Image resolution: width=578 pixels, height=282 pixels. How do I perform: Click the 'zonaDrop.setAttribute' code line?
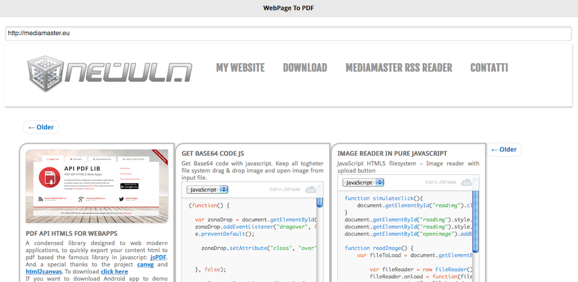click(259, 248)
